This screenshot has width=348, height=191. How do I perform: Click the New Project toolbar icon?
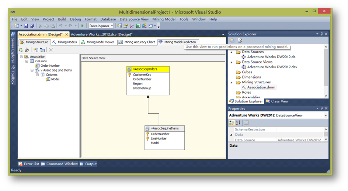click(x=17, y=26)
